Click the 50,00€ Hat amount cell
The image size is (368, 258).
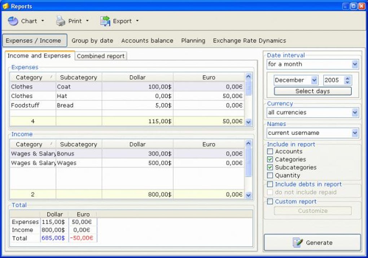209,96
